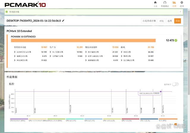
Task: Click the vertical scrollbar on the right
Action: point(189,52)
